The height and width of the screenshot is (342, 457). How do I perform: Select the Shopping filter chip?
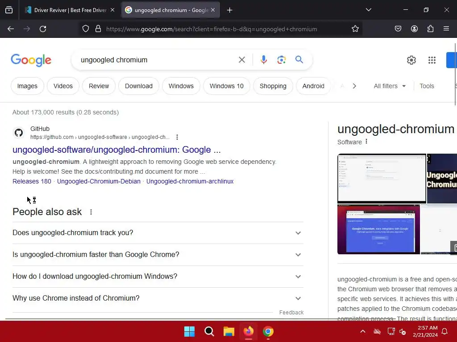point(273,86)
